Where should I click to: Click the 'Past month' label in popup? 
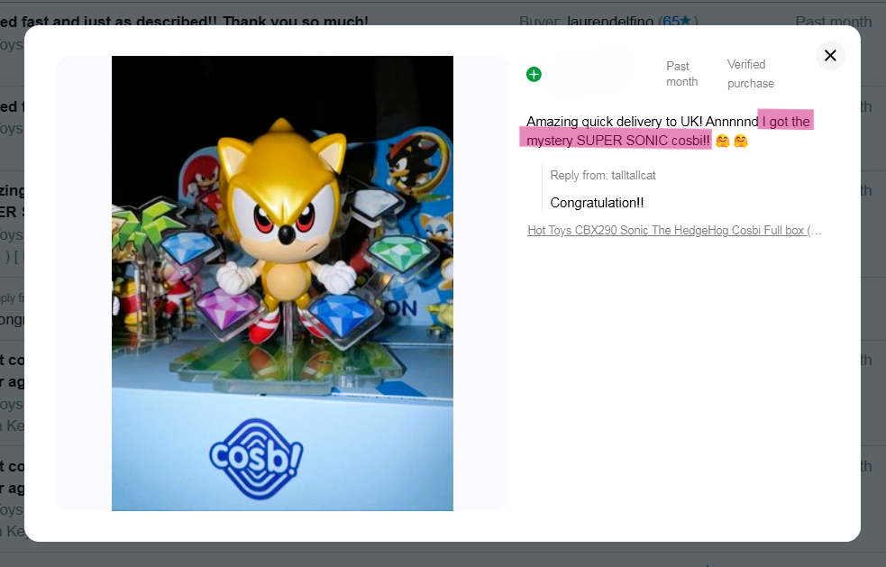[x=681, y=74]
